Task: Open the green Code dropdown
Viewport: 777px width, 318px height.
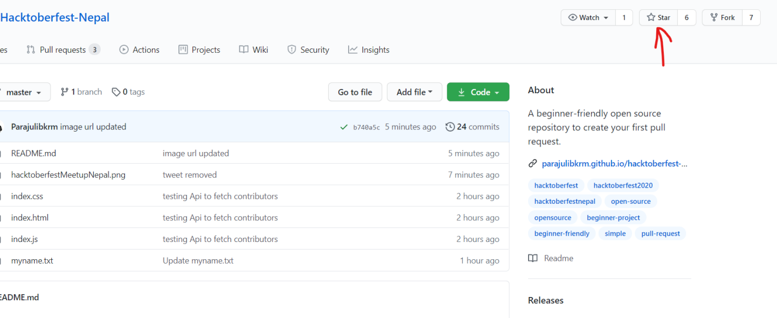Action: click(x=478, y=92)
